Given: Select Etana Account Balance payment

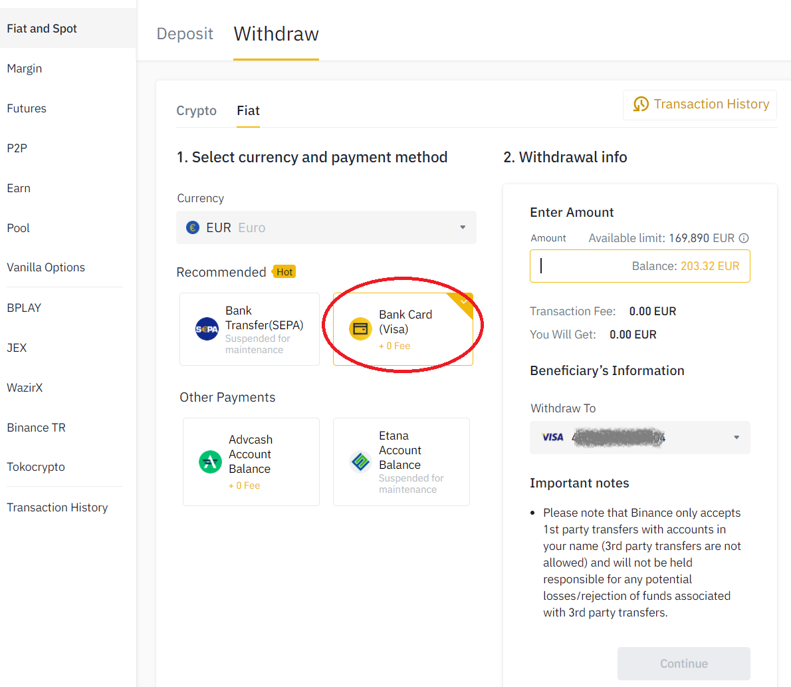Looking at the screenshot, I should pyautogui.click(x=401, y=462).
